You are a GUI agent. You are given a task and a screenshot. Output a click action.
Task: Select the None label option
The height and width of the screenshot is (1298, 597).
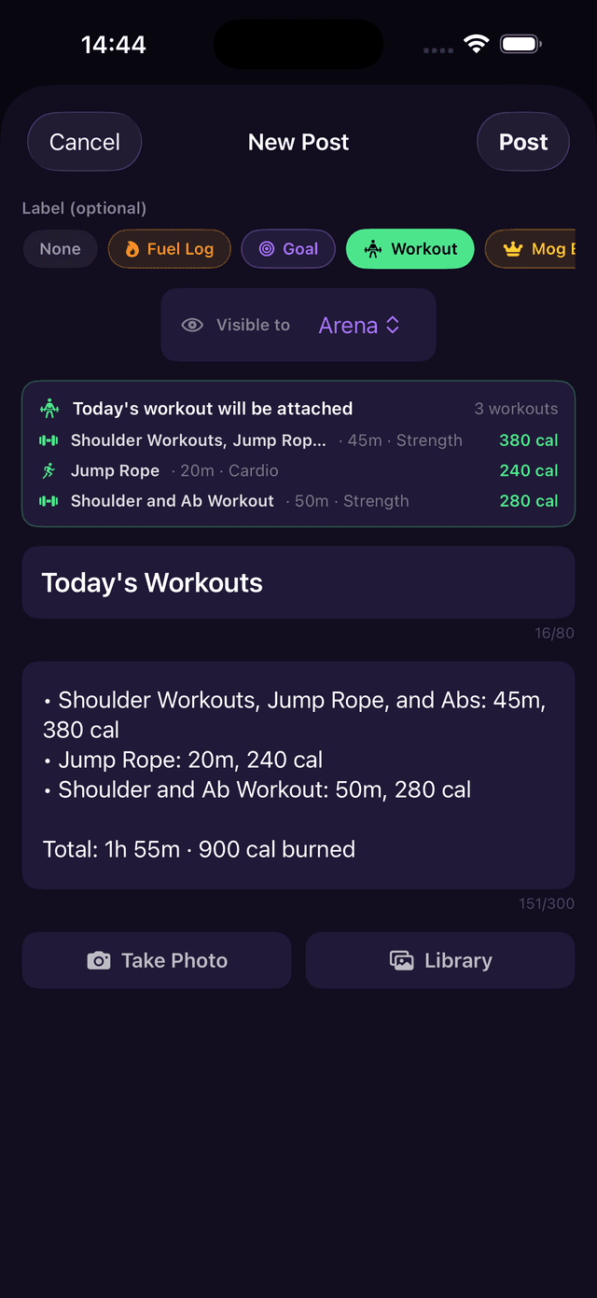pyautogui.click(x=60, y=249)
